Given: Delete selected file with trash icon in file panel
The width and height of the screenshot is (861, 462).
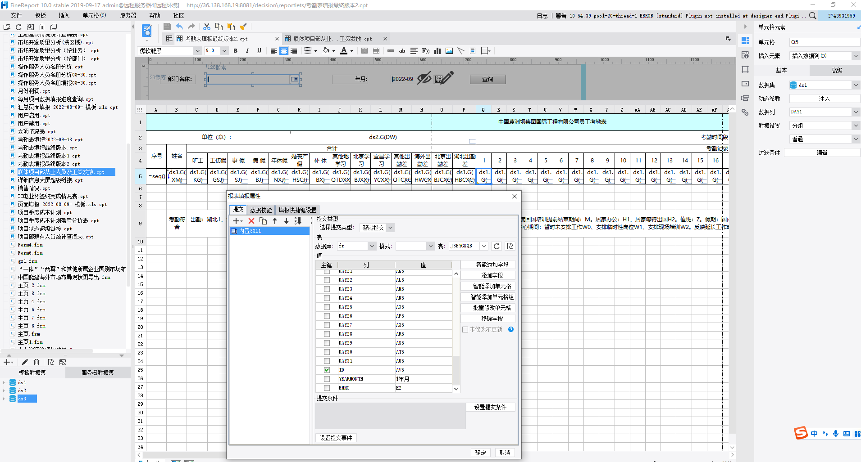Looking at the screenshot, I should pyautogui.click(x=42, y=27).
